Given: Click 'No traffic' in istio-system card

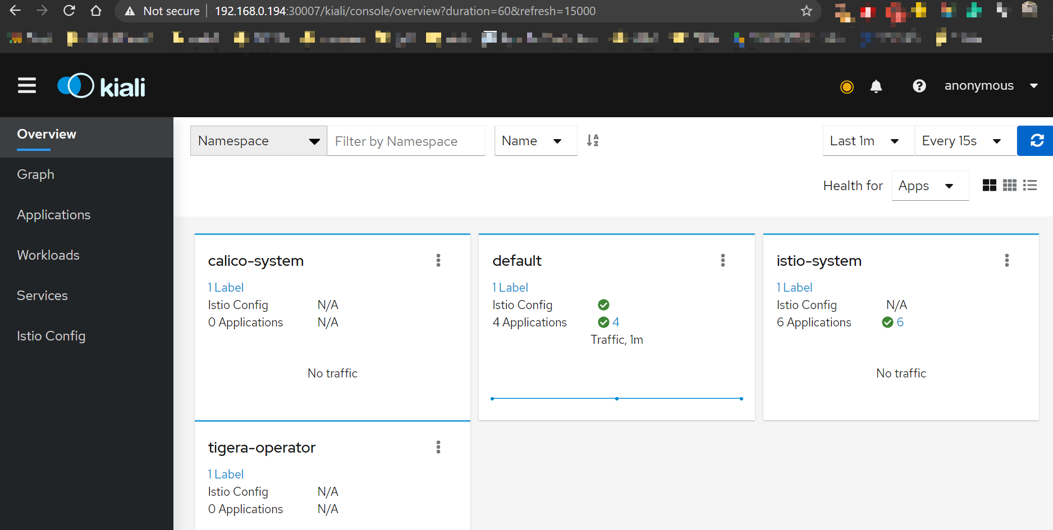Looking at the screenshot, I should tap(901, 373).
